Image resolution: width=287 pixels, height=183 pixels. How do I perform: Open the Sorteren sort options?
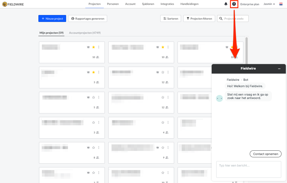click(x=171, y=18)
